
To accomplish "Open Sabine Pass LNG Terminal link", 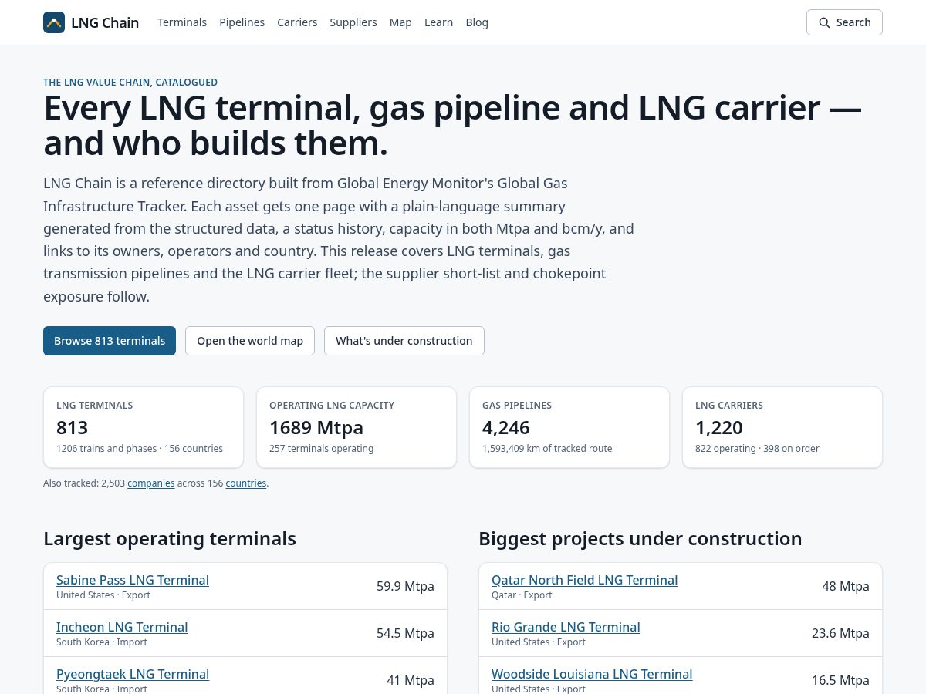I will 133,580.
